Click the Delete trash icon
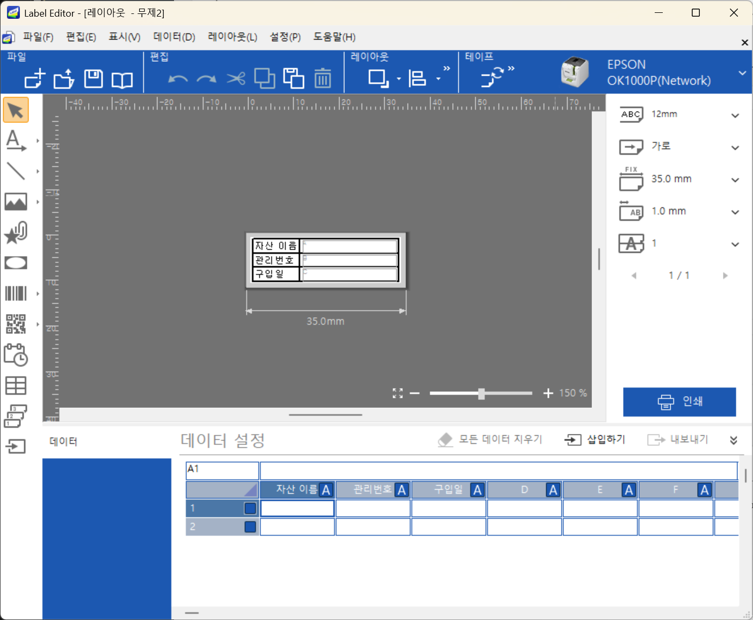The width and height of the screenshot is (753, 620). (323, 78)
